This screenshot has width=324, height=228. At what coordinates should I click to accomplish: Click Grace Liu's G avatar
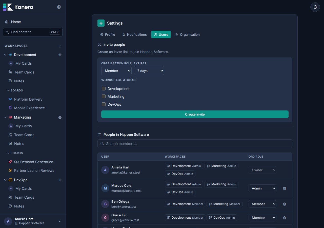coord(105,218)
